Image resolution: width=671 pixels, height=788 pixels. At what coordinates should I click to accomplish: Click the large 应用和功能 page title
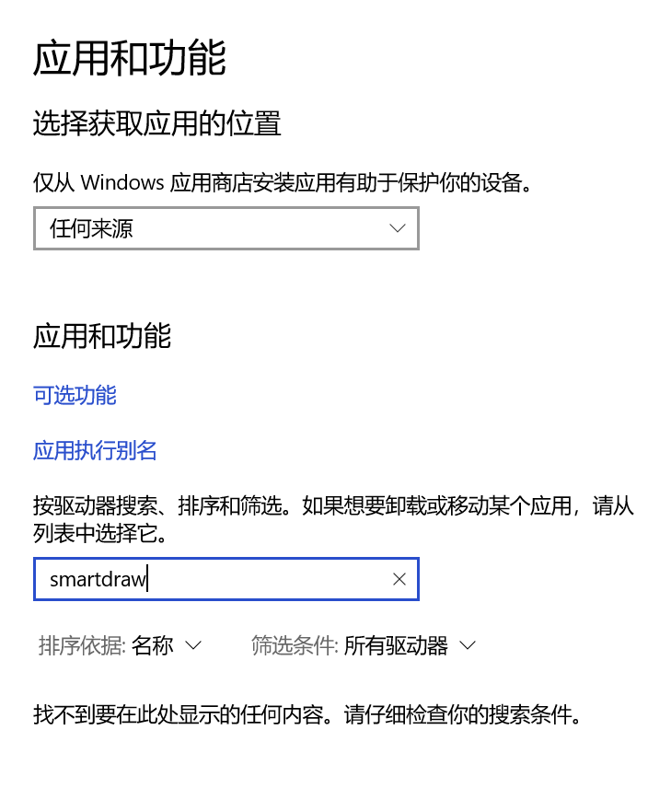tap(130, 58)
